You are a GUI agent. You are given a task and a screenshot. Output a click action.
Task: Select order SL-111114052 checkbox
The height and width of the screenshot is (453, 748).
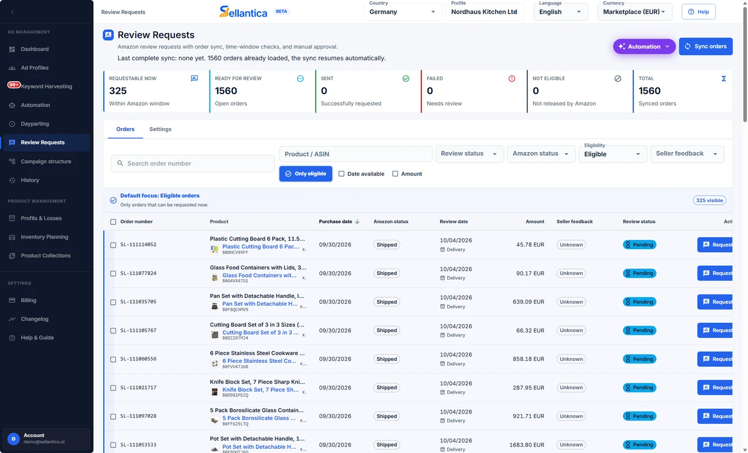(x=113, y=245)
